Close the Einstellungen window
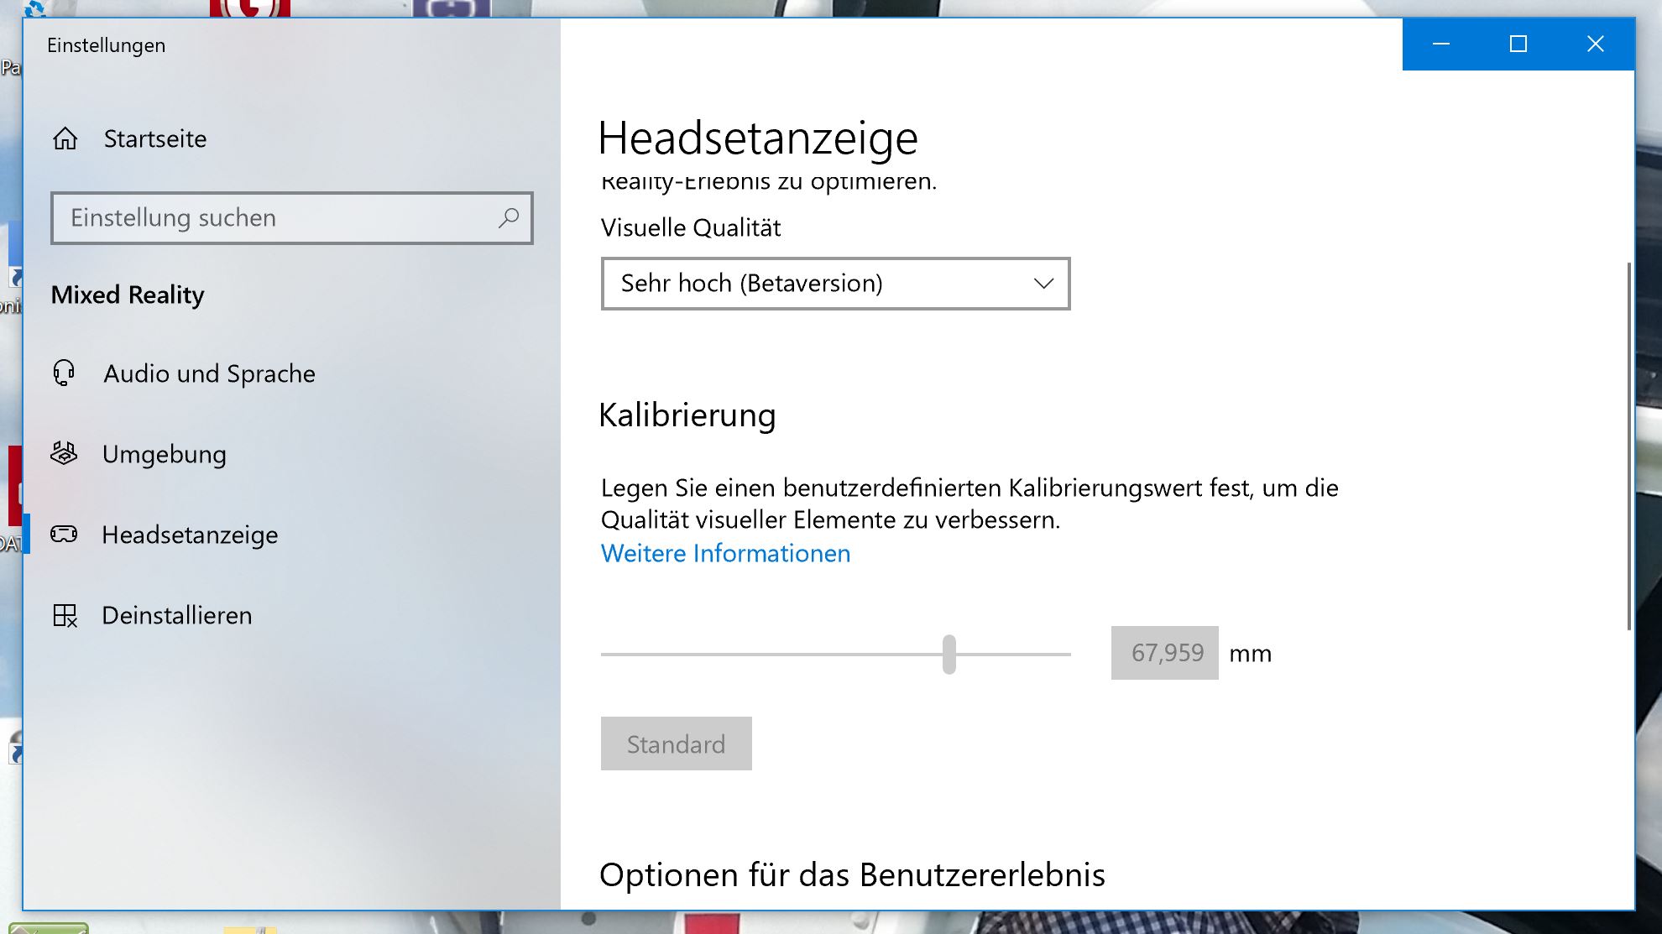Image resolution: width=1662 pixels, height=934 pixels. 1596,44
